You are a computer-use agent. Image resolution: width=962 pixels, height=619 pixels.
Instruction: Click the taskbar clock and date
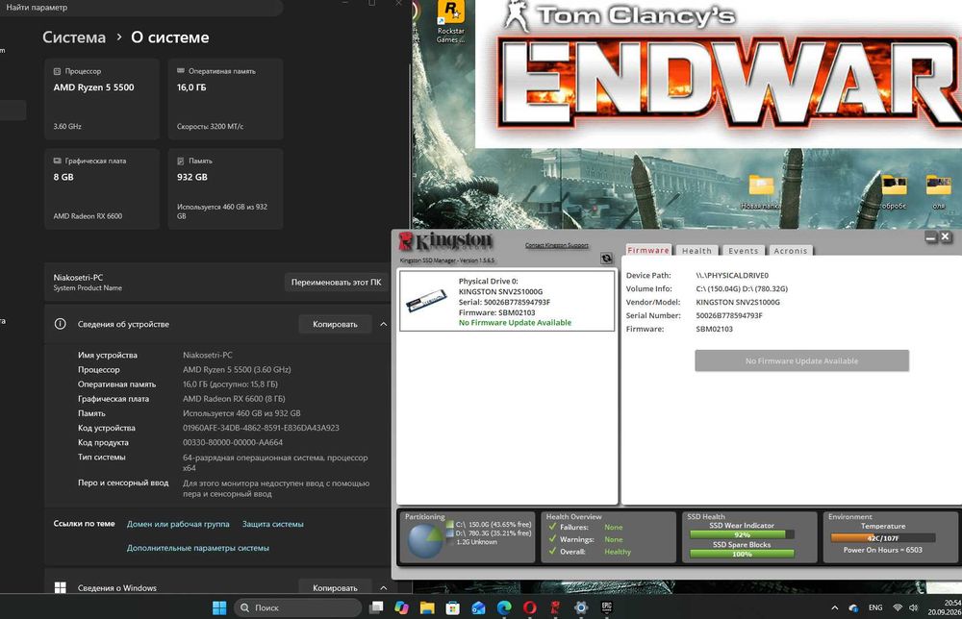point(945,607)
